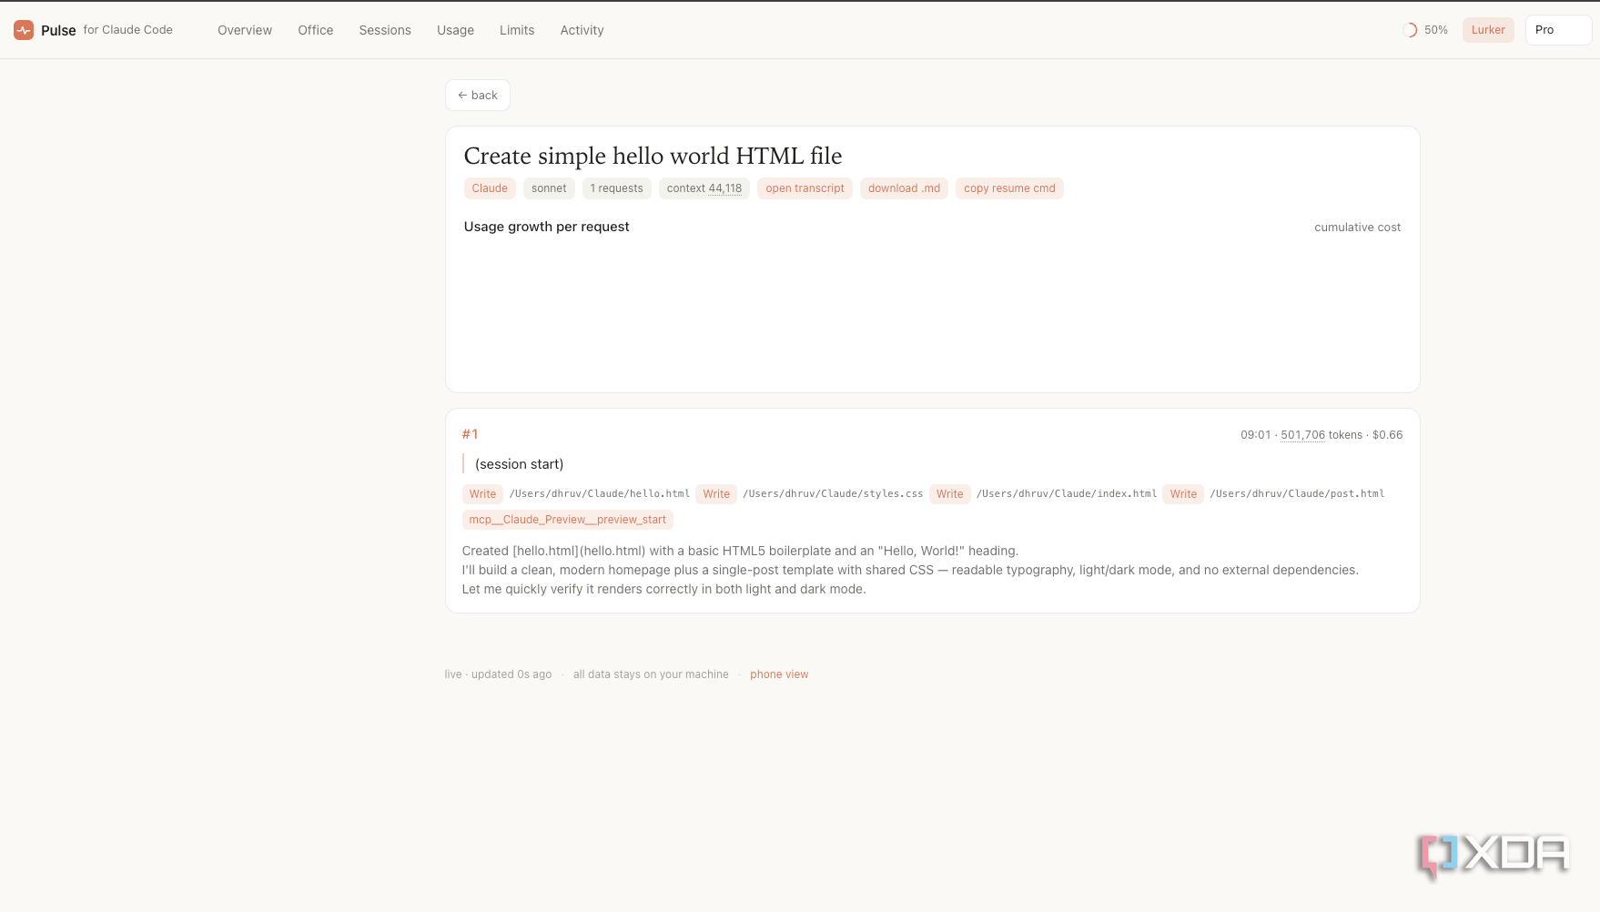This screenshot has width=1600, height=912.
Task: Go back with the back button
Action: click(478, 95)
